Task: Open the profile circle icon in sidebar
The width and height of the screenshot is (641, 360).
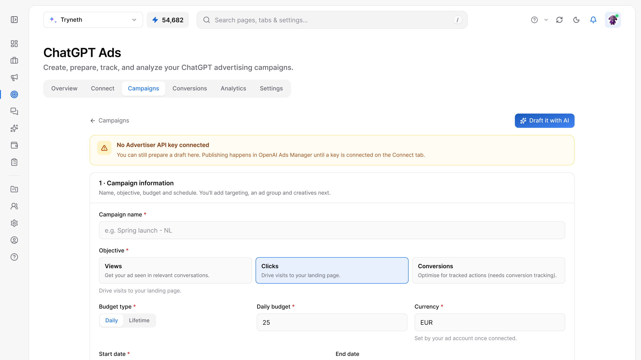Action: (14, 240)
